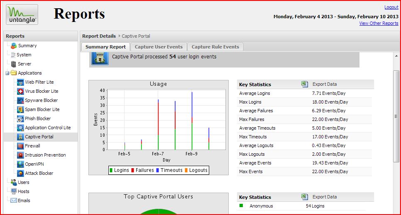
Task: Collapse the Applications tree folder
Action: click(x=7, y=73)
